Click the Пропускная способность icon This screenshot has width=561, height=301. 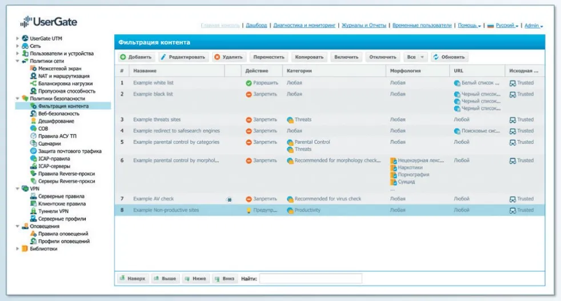(x=33, y=91)
